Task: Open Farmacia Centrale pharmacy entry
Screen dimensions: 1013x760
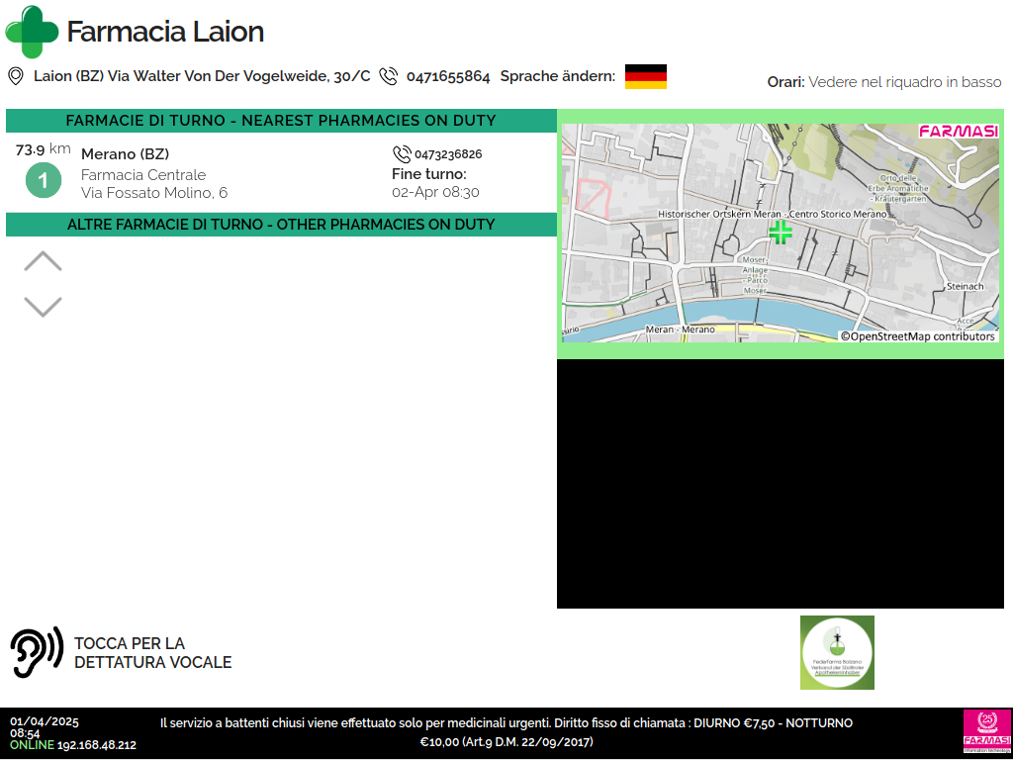Action: click(x=143, y=175)
